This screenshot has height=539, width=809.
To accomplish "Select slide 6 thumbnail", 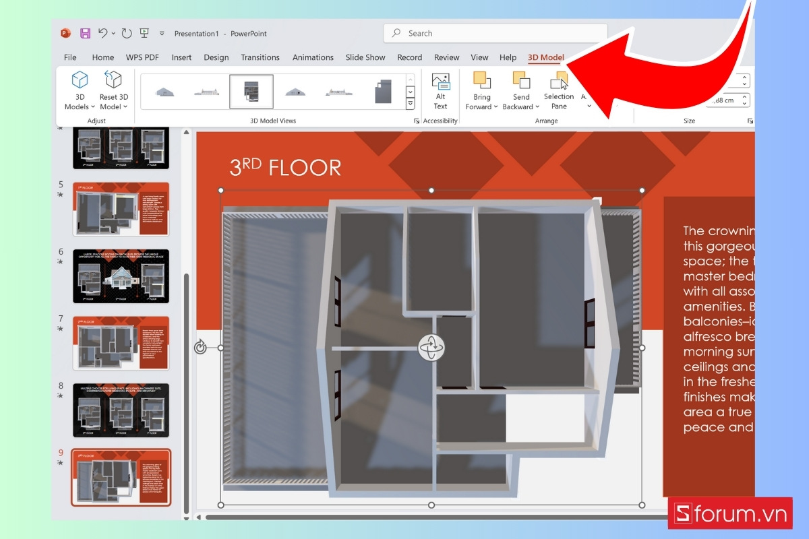I will click(121, 276).
